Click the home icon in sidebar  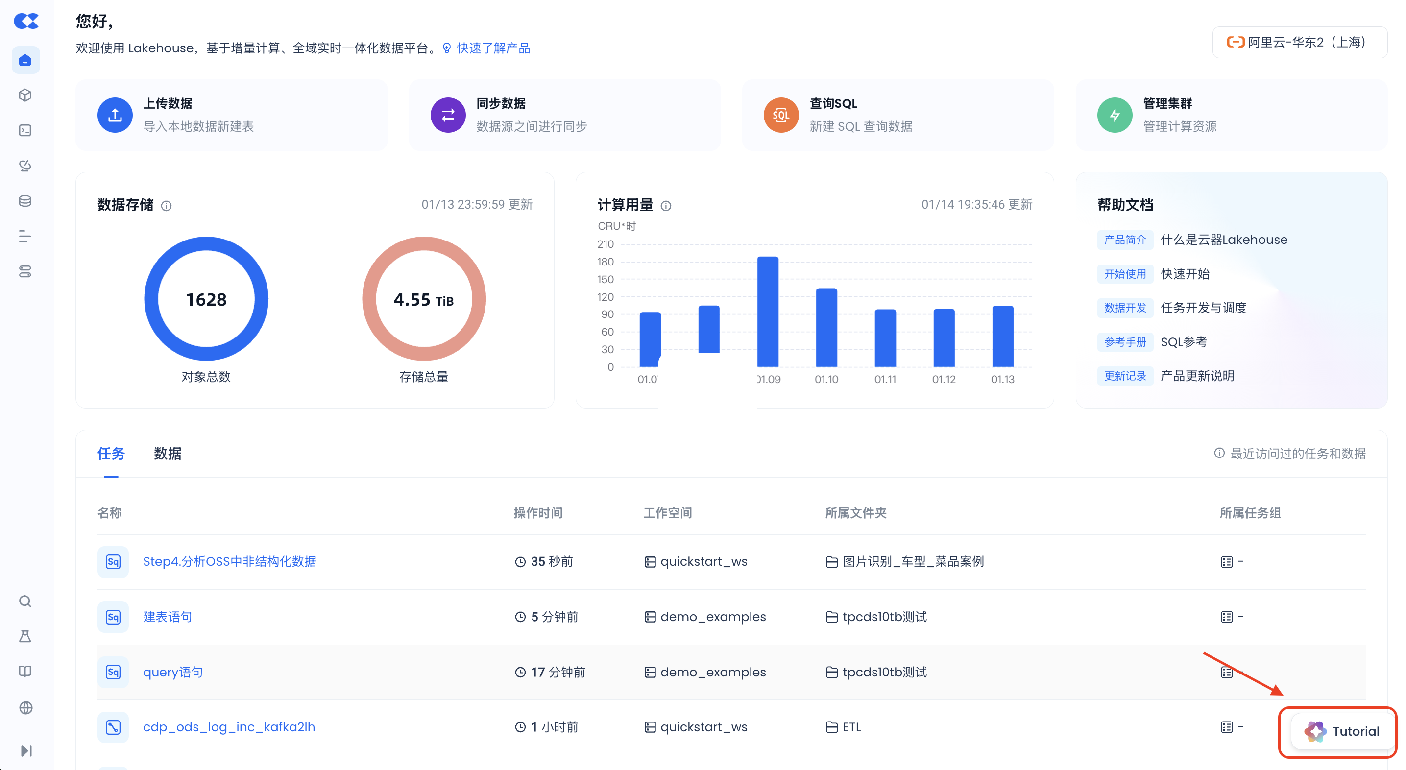click(25, 60)
